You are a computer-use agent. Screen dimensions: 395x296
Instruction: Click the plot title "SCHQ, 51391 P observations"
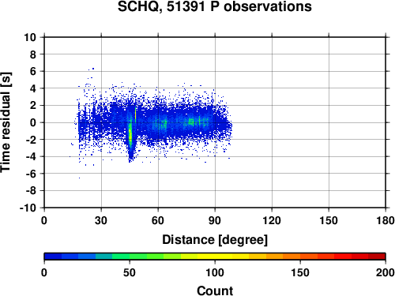pos(214,6)
